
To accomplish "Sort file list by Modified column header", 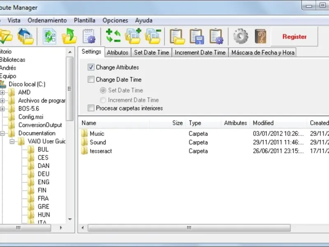I will pyautogui.click(x=278, y=123).
